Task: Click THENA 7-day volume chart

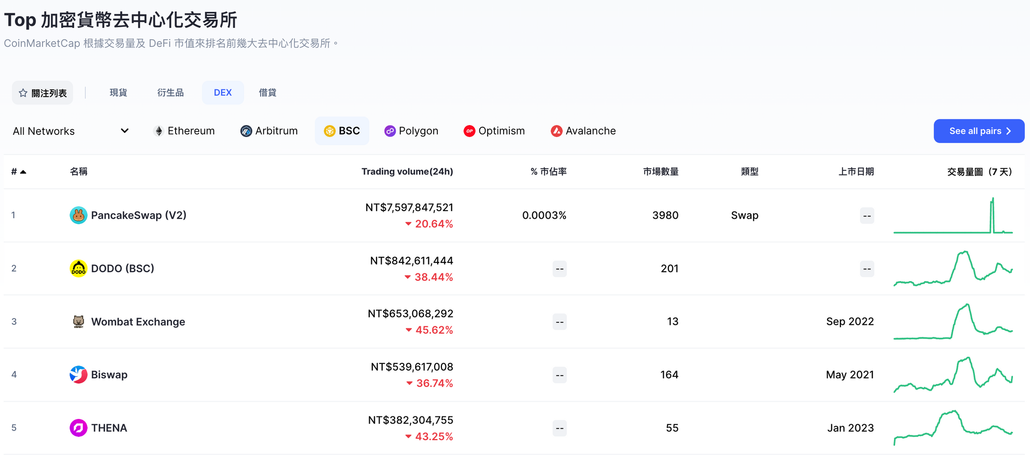Action: [953, 428]
